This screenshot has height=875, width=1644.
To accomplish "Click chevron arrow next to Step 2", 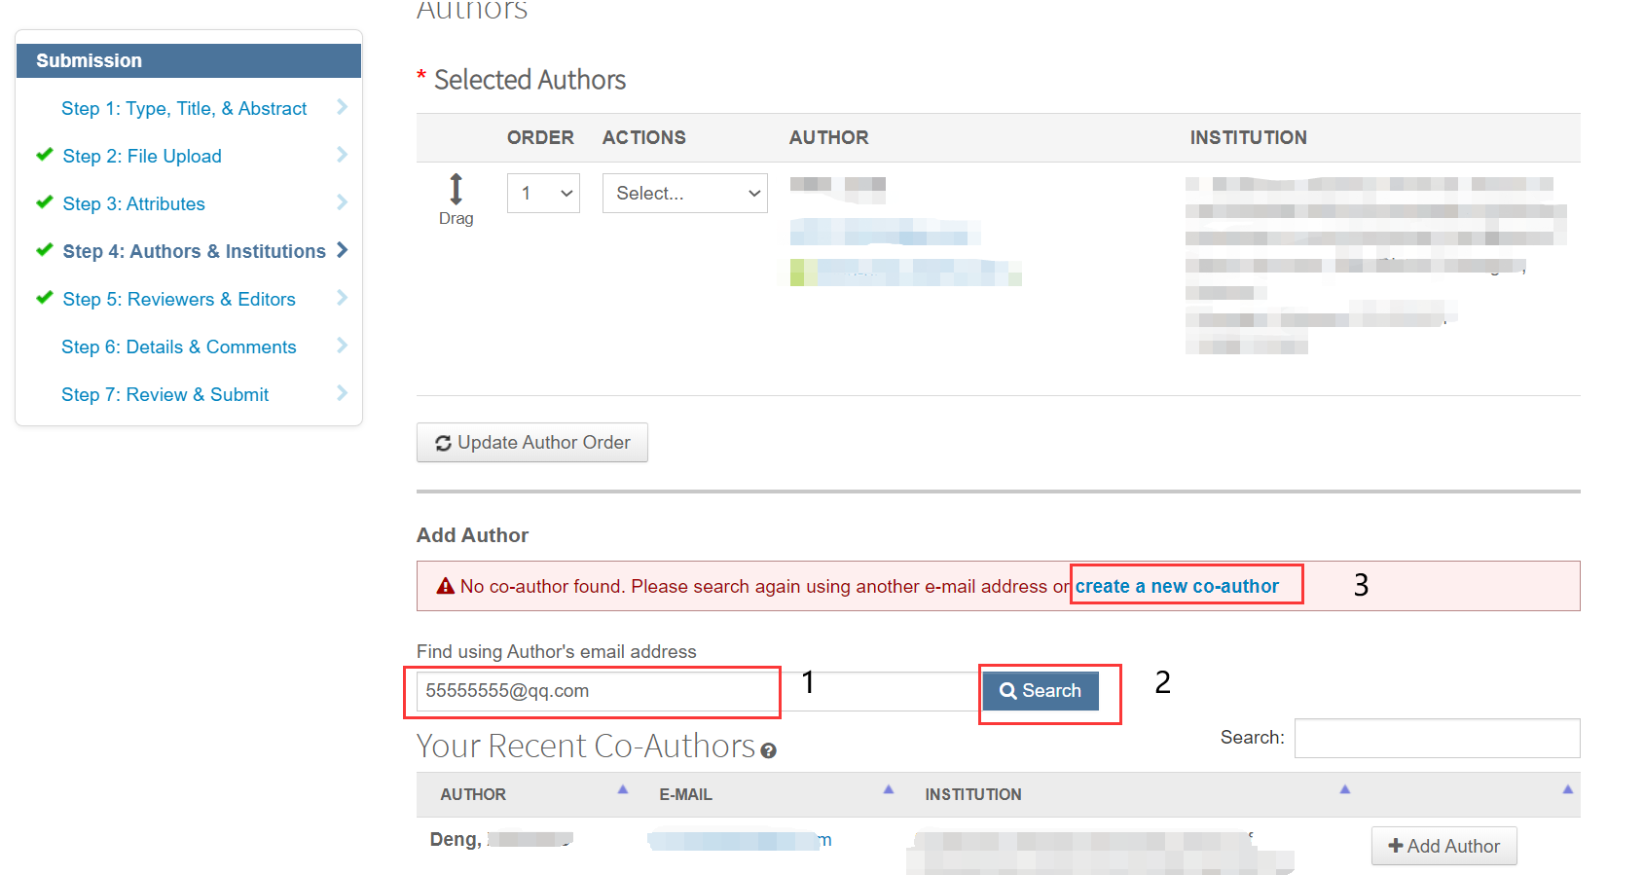I will (342, 155).
